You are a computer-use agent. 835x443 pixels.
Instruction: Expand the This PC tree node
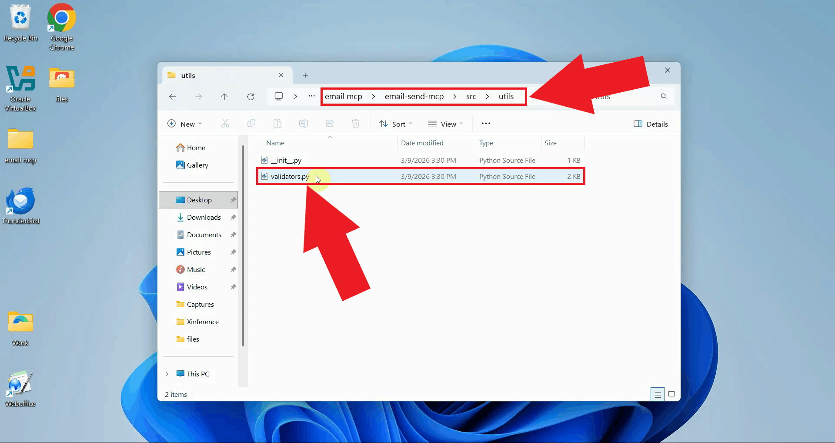[167, 374]
